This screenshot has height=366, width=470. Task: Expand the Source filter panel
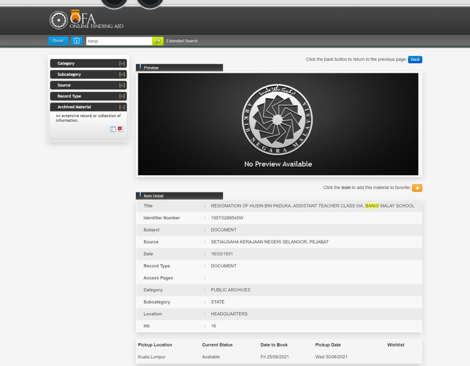88,85
